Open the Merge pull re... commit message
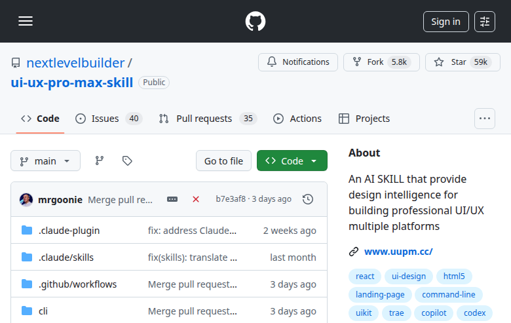This screenshot has height=323, width=511. [121, 199]
